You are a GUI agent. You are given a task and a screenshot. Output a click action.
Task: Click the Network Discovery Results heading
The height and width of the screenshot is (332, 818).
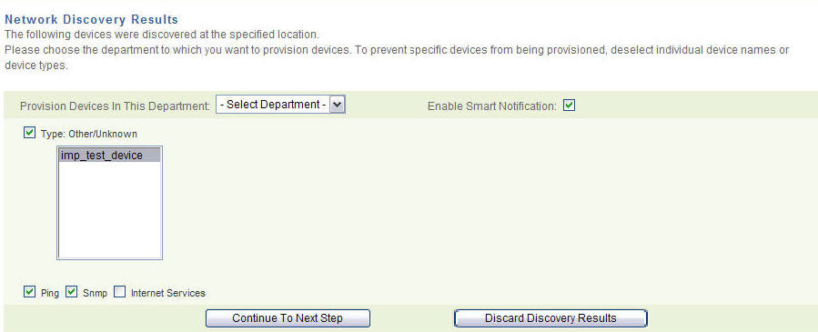point(91,20)
